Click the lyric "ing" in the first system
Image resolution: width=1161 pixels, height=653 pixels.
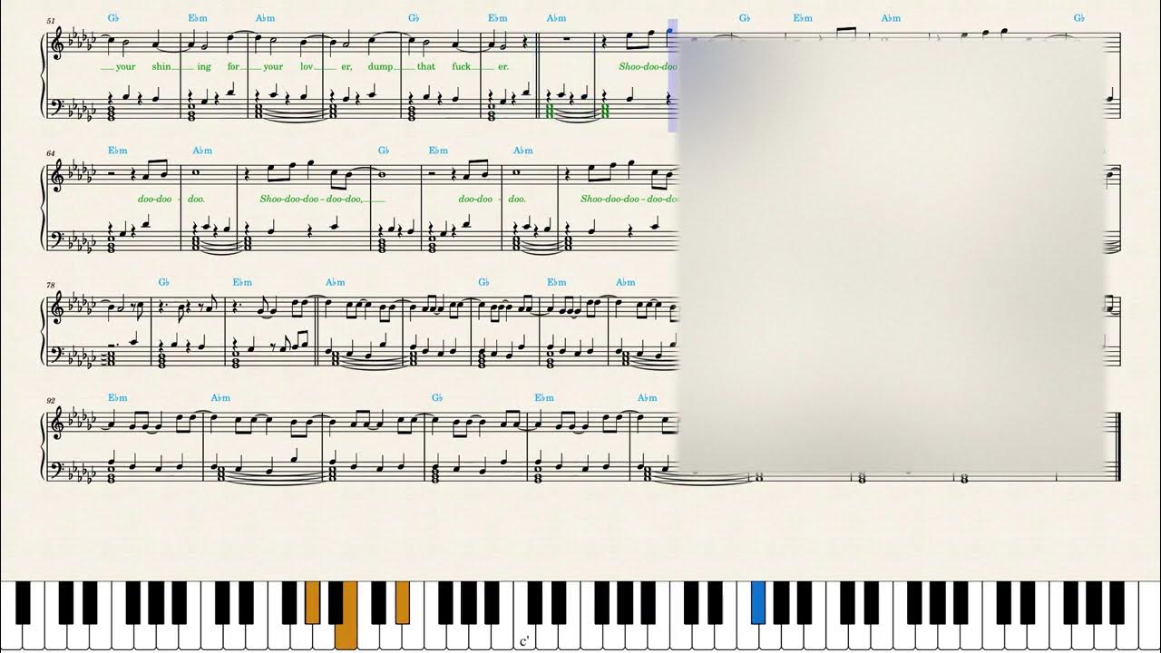coord(205,66)
